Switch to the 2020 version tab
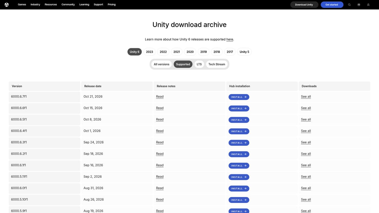Screen dimensions: 379x213 point(190,52)
